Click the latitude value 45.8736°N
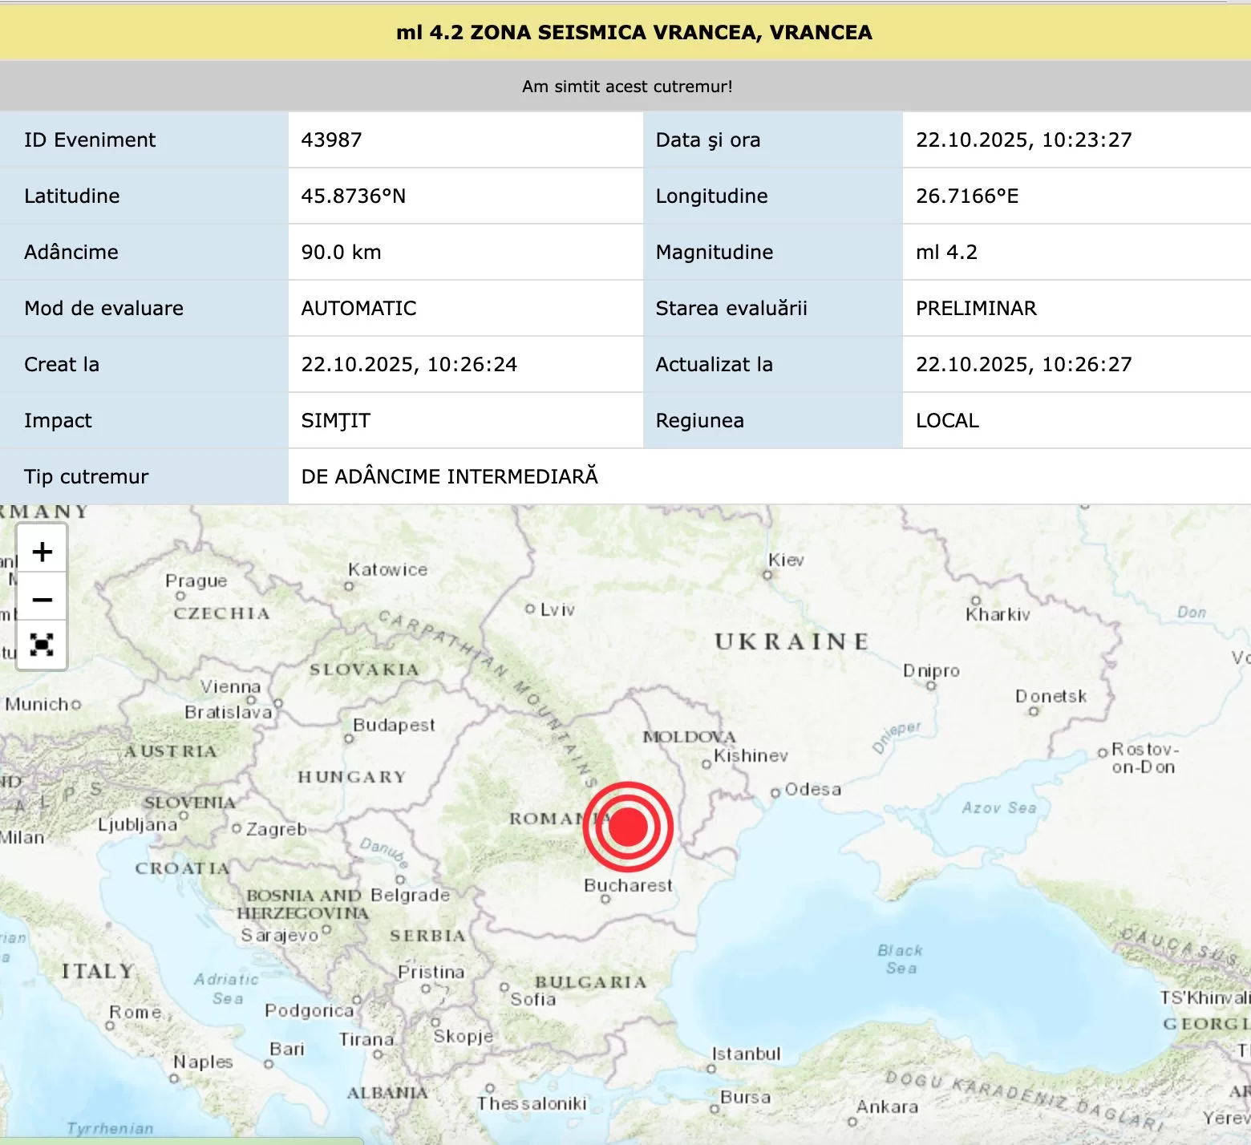This screenshot has height=1145, width=1251. tap(354, 196)
